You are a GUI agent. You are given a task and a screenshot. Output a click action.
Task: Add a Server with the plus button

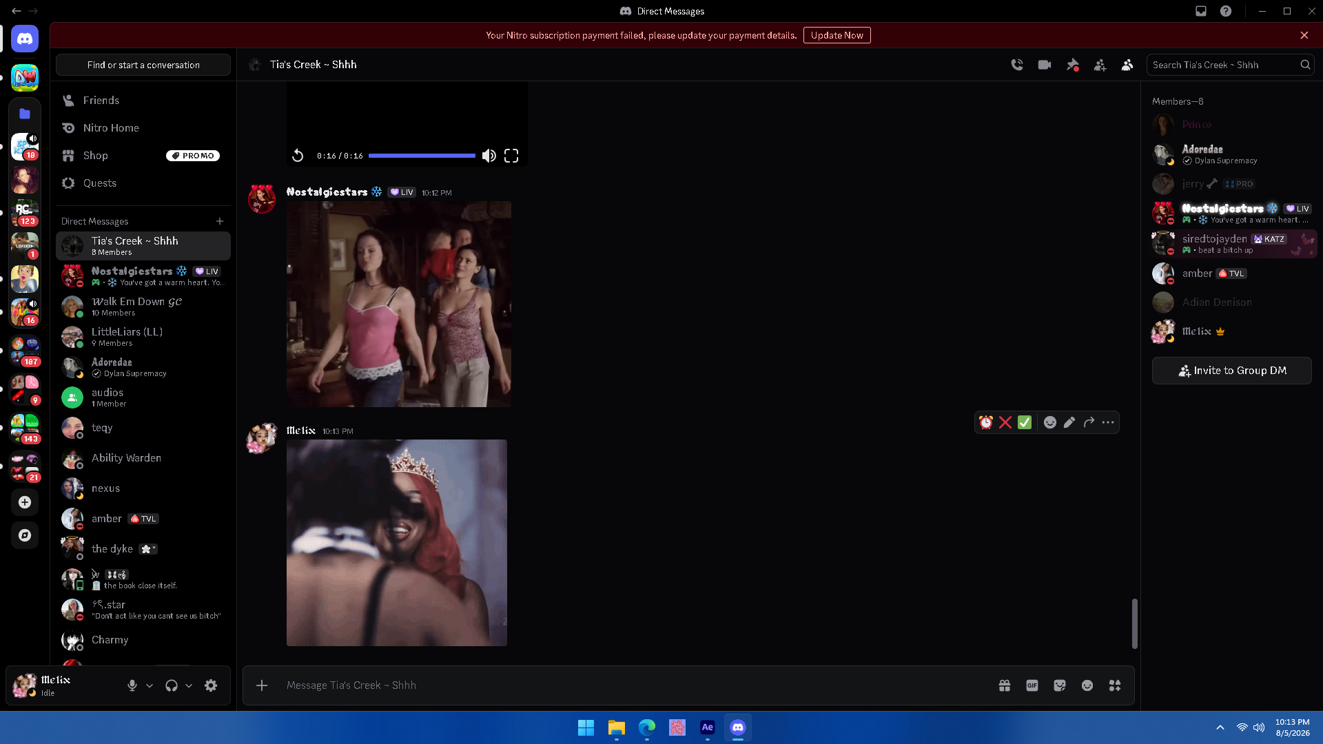tap(25, 502)
